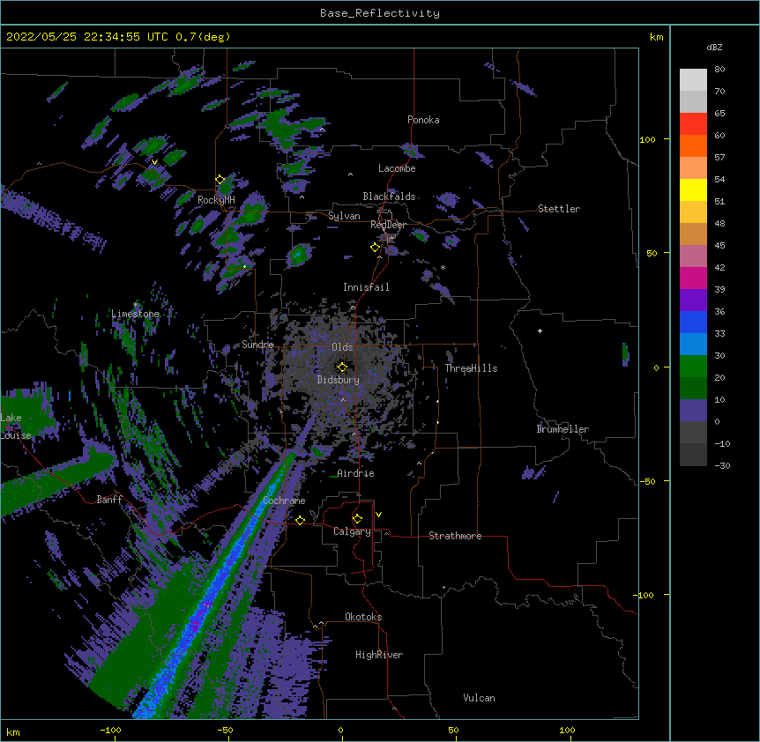Click the -50 tick on the right vertical axis

(647, 481)
